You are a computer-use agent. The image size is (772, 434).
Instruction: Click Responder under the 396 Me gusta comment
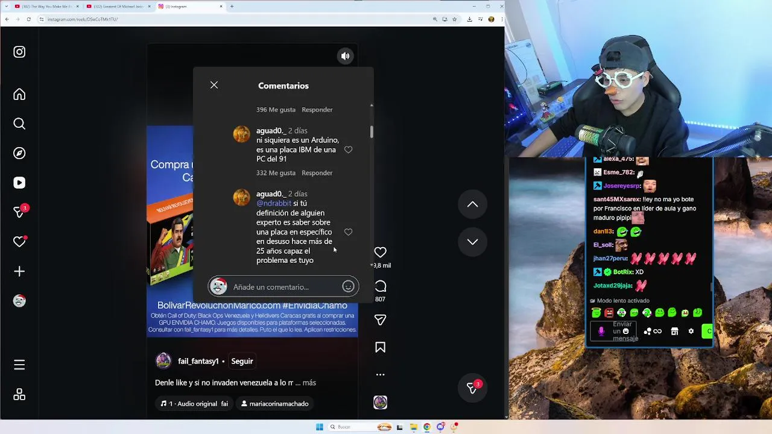317,110
